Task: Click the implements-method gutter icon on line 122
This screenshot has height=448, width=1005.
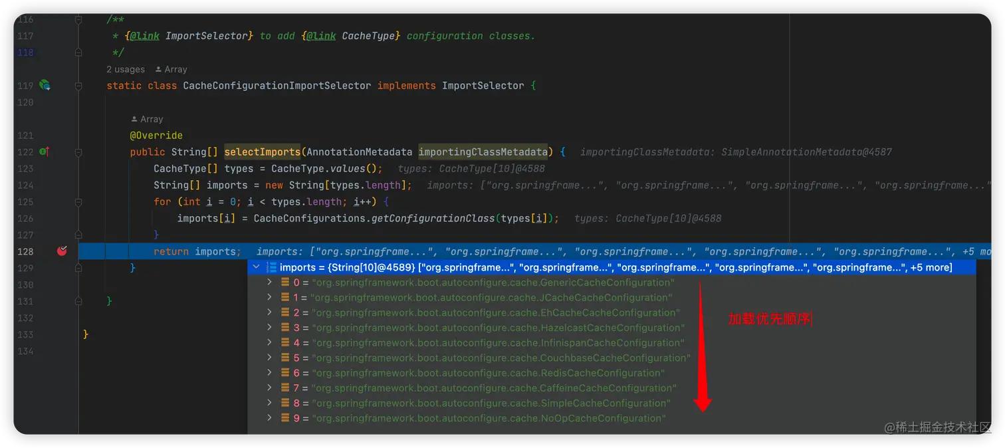Action: tap(45, 152)
